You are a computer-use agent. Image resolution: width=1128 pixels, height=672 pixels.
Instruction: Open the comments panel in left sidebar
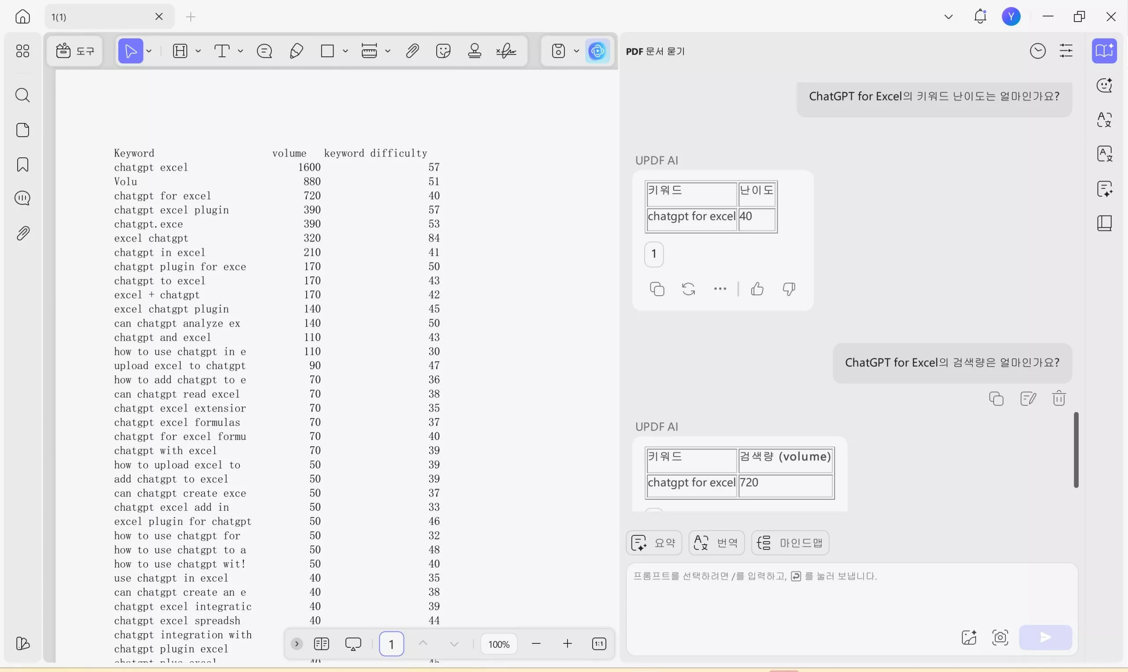tap(22, 198)
